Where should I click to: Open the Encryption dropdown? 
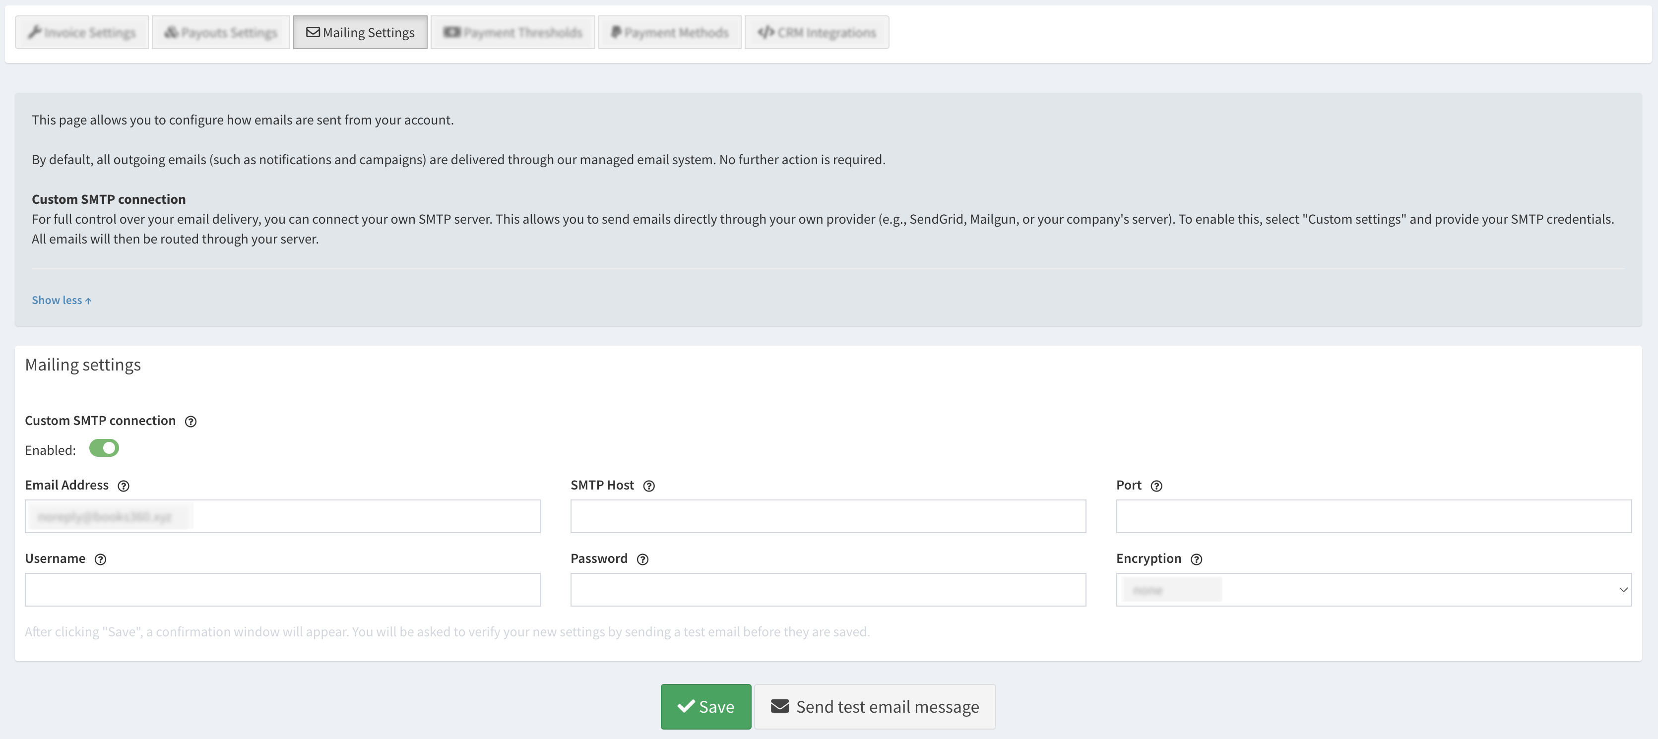click(1373, 590)
